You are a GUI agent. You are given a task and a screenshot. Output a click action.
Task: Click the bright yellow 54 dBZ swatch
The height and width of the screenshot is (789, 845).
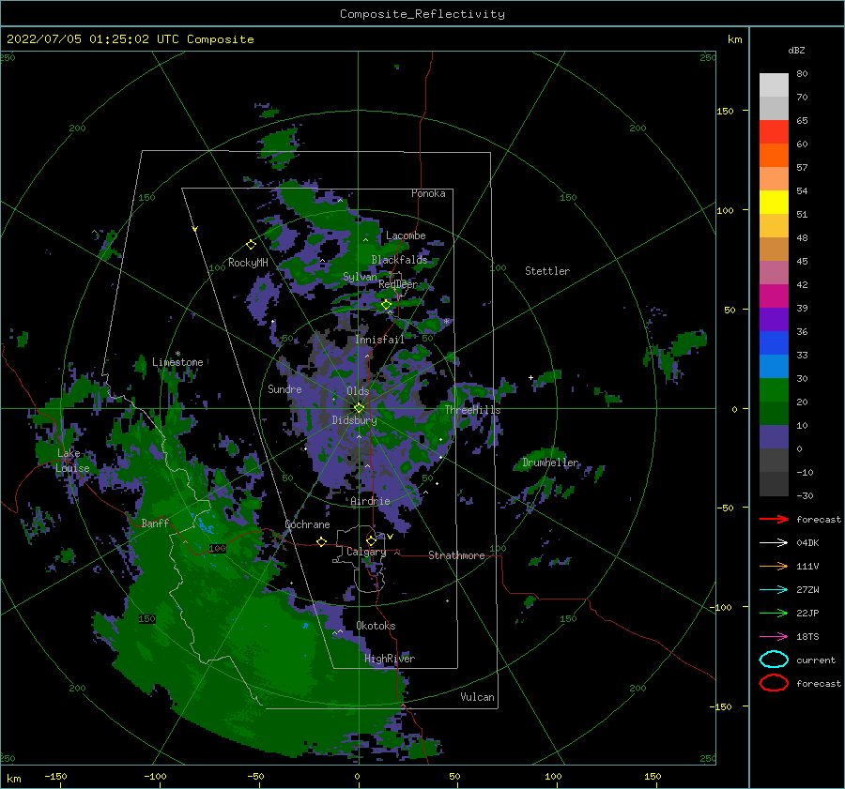point(774,202)
